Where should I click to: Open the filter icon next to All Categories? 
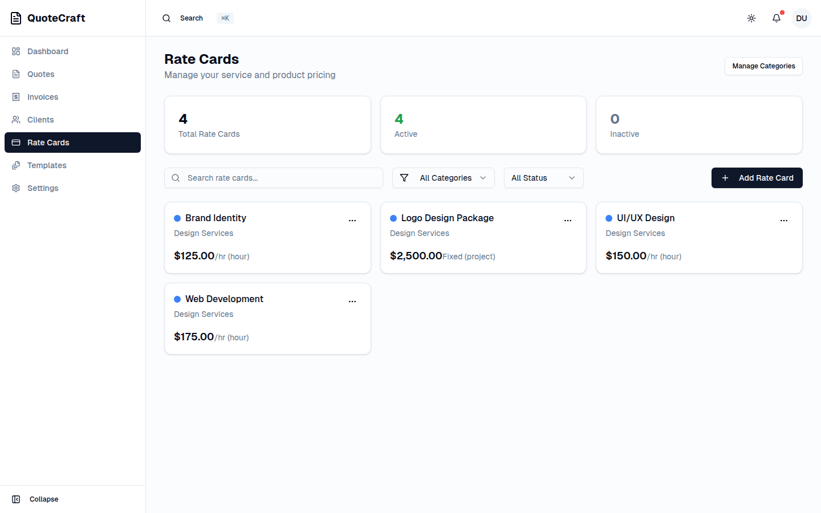405,178
